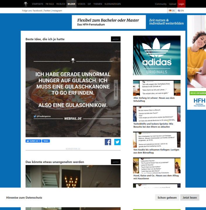Dismiss the privacy notice with 'Schon gelesen'
Viewport: 206px width, 210px height.
point(167,197)
